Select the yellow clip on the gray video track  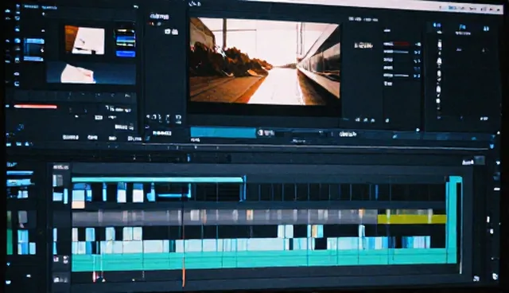point(412,219)
